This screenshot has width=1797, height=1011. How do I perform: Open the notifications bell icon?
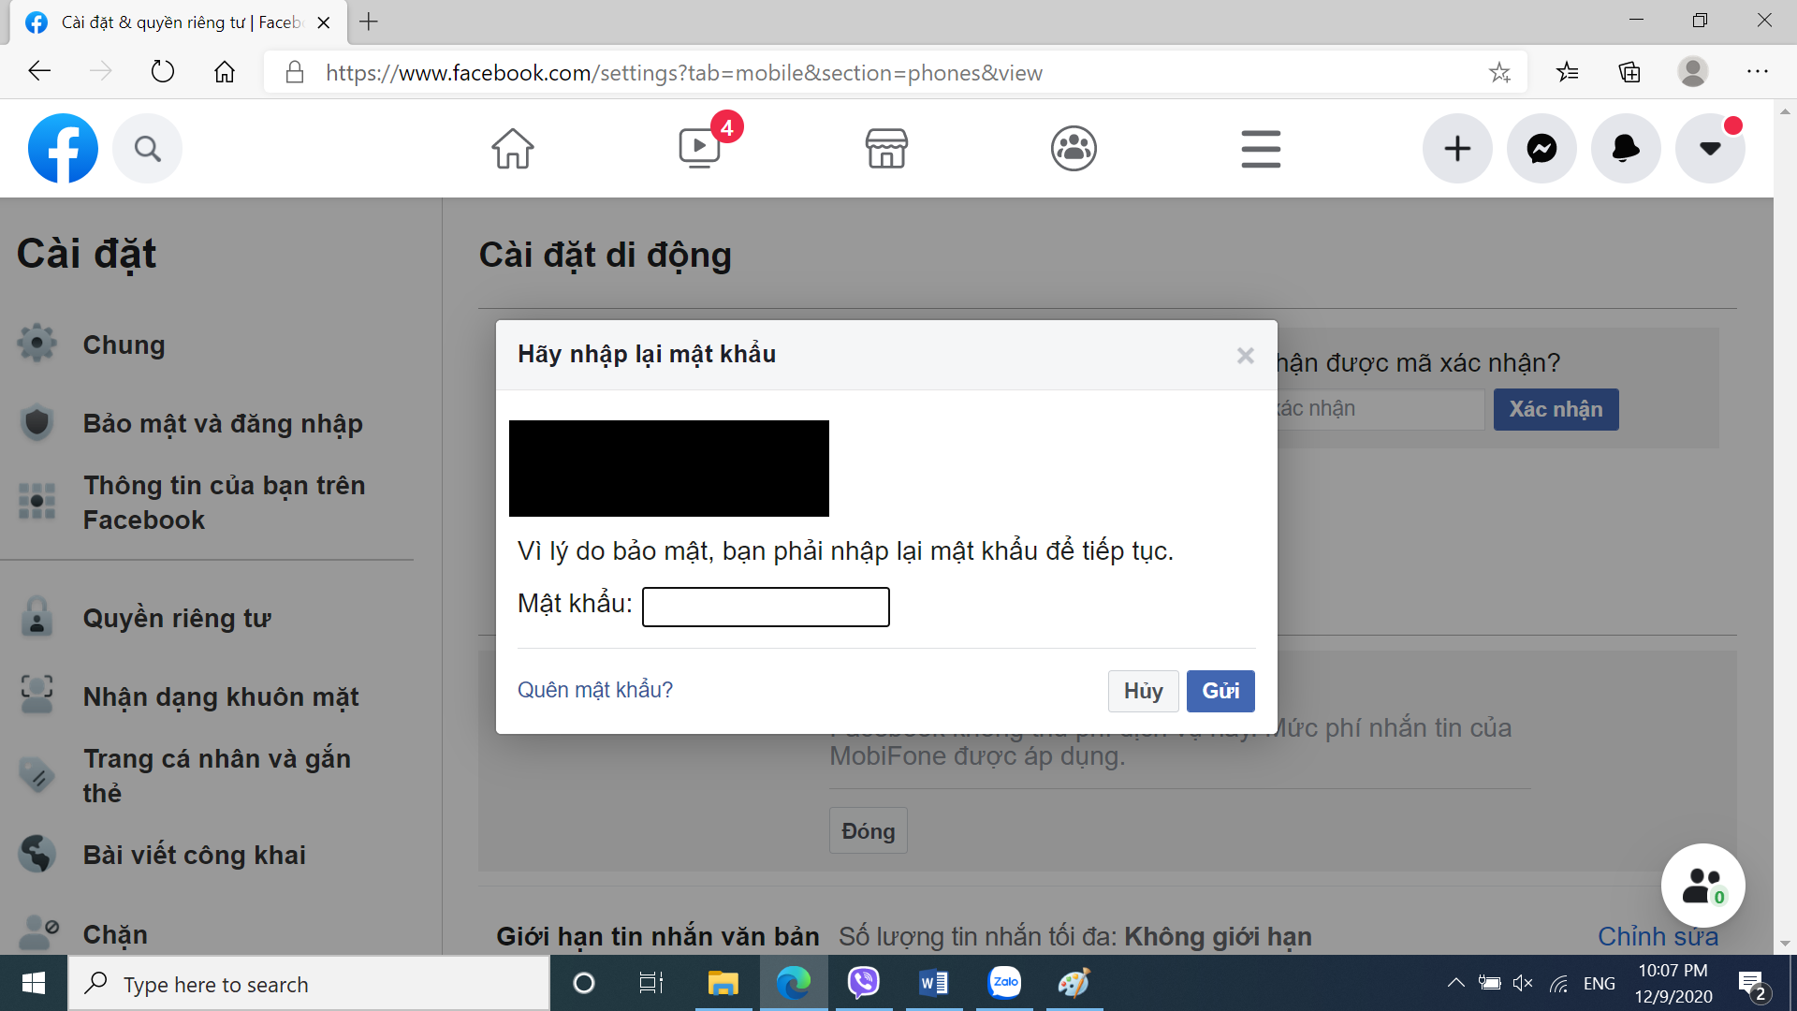(1626, 148)
